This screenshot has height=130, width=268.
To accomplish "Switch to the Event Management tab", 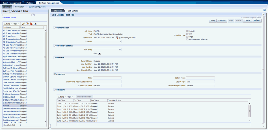I will point(12,3).
